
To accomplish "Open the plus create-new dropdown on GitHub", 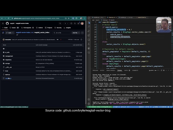I will pyautogui.click(x=66, y=23).
